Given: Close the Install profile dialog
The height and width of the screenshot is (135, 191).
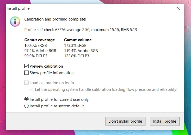Looking at the screenshot, I should (x=178, y=8).
